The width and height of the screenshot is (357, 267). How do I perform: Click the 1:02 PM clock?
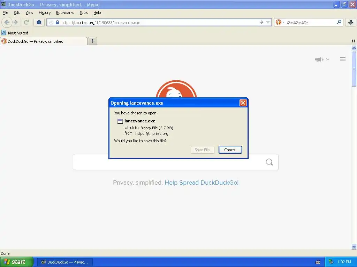coord(344,262)
